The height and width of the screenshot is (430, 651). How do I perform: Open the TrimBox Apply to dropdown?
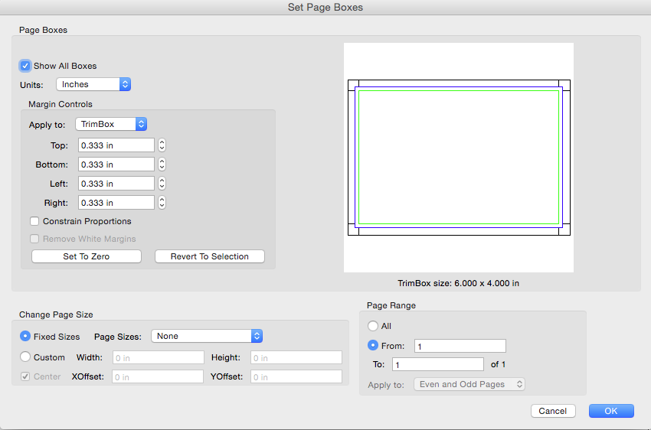111,124
